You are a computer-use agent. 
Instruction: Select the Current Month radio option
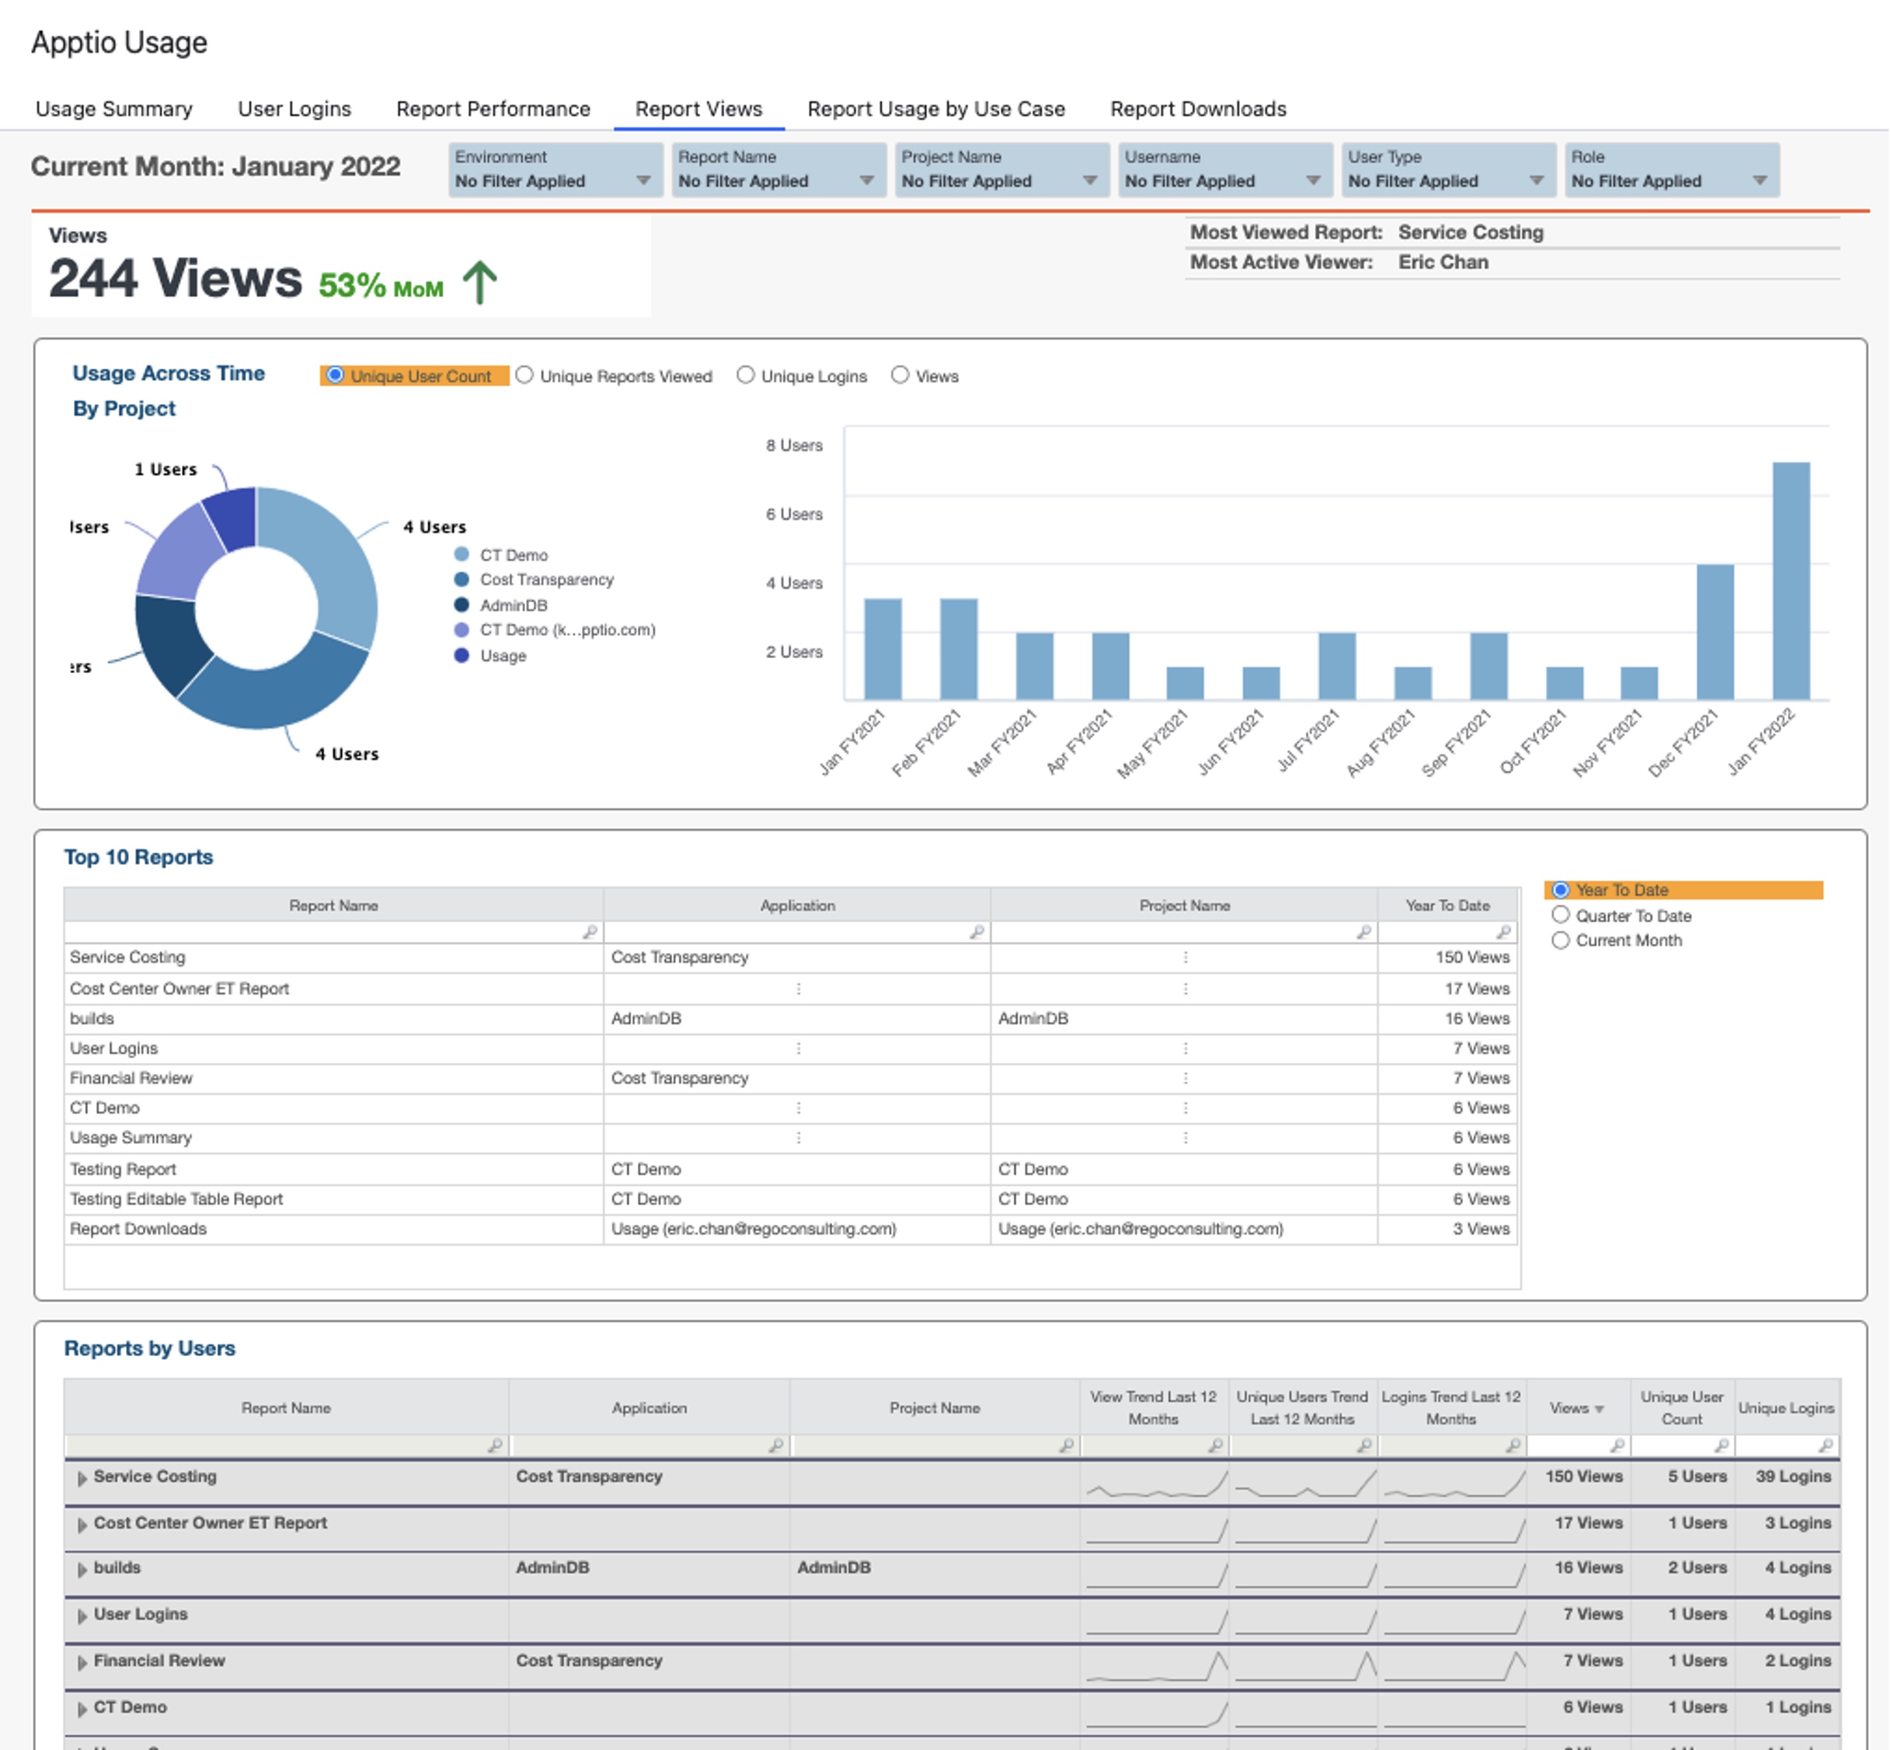[x=1562, y=940]
